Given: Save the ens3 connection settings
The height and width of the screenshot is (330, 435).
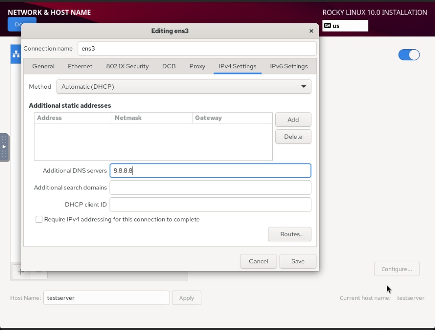Looking at the screenshot, I should [298, 261].
